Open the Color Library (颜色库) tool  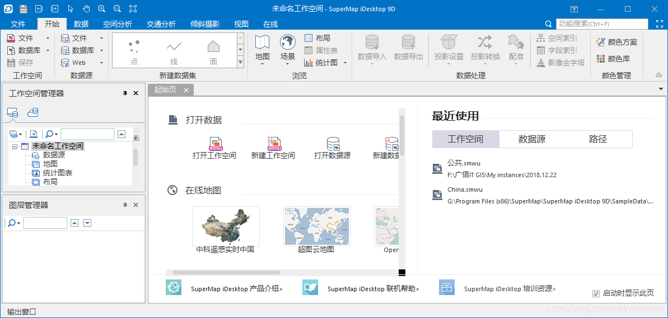(613, 59)
